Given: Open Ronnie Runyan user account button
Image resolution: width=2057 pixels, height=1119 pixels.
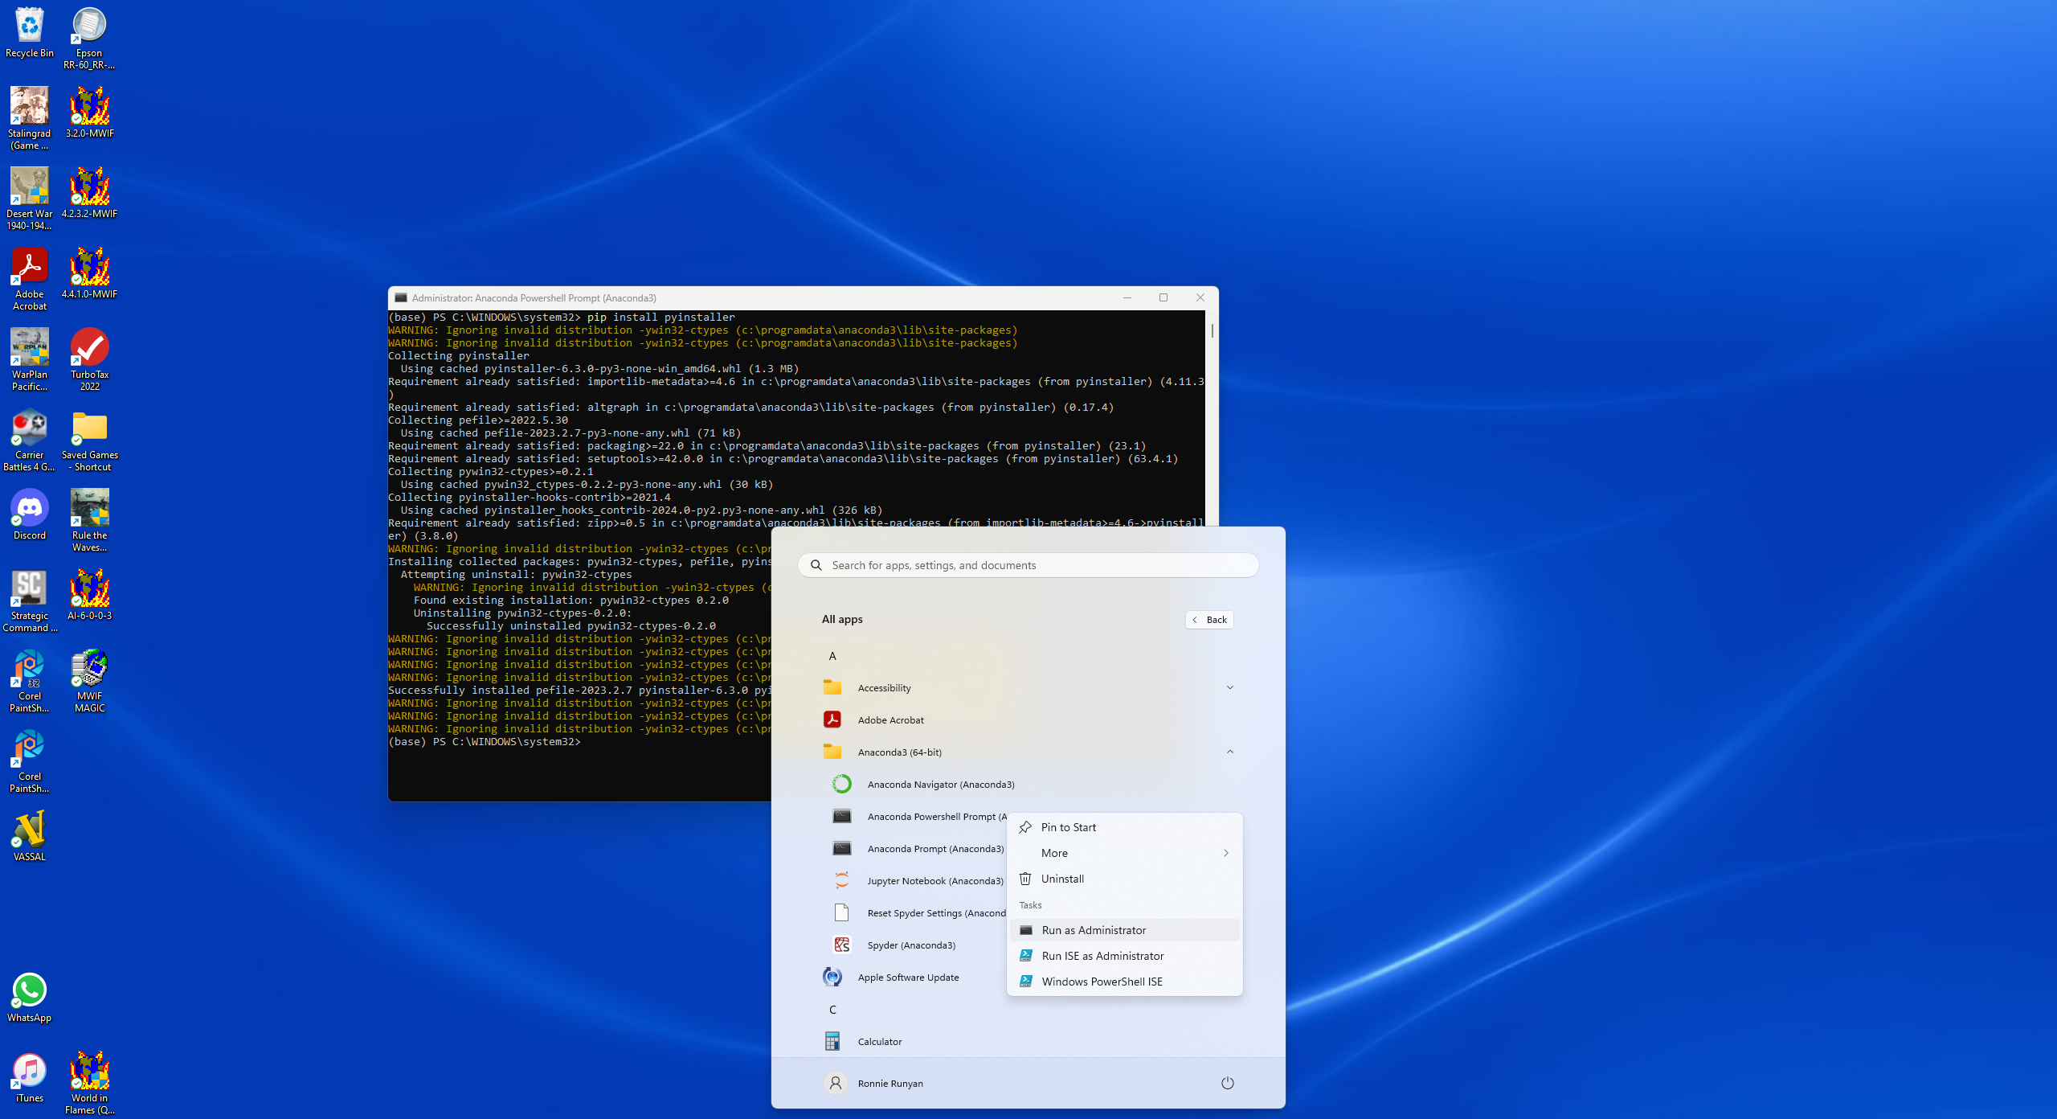Looking at the screenshot, I should tap(873, 1083).
